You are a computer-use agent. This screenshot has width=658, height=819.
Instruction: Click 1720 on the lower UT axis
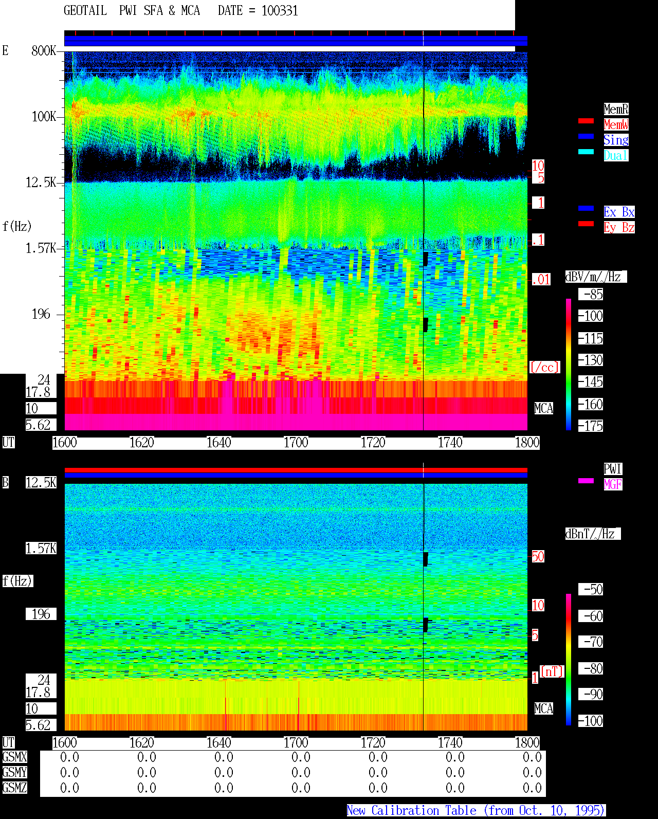pyautogui.click(x=373, y=743)
